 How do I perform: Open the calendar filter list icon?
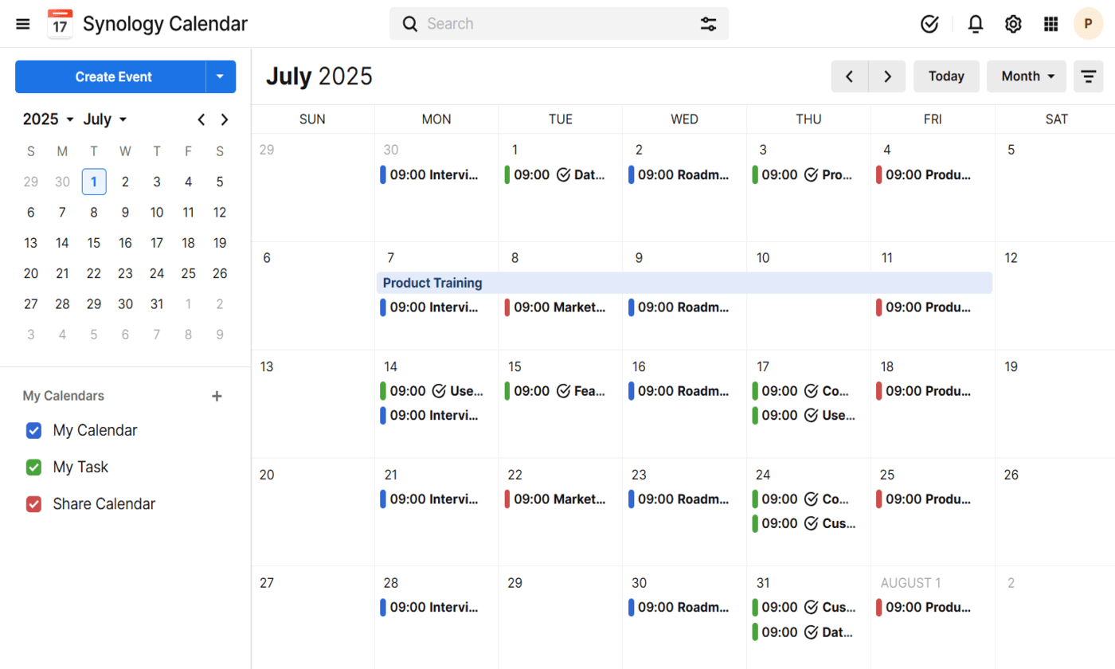pyautogui.click(x=1088, y=76)
